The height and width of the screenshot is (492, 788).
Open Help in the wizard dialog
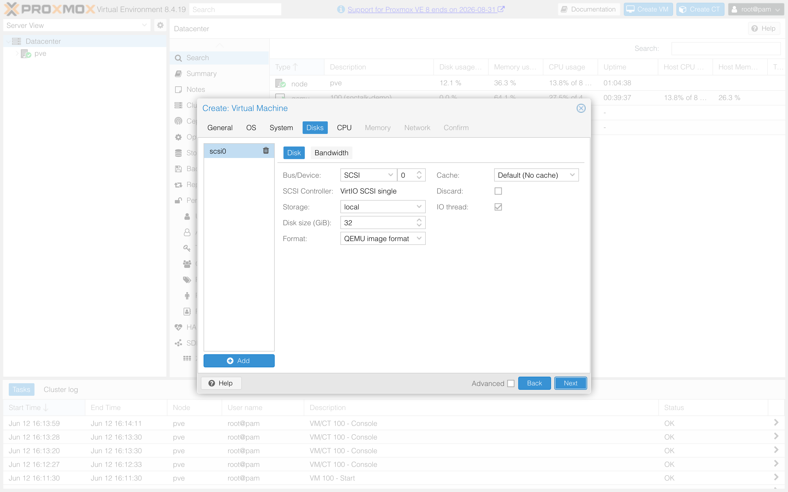point(221,383)
